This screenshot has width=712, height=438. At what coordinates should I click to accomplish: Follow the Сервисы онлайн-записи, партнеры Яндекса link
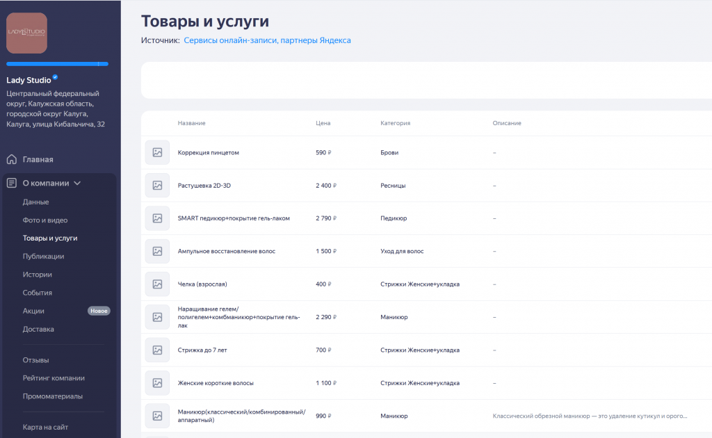tap(268, 40)
